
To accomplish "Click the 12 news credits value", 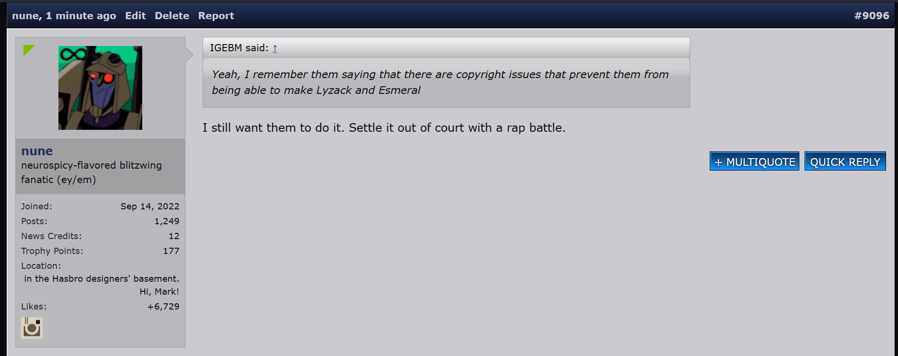I will [x=174, y=236].
